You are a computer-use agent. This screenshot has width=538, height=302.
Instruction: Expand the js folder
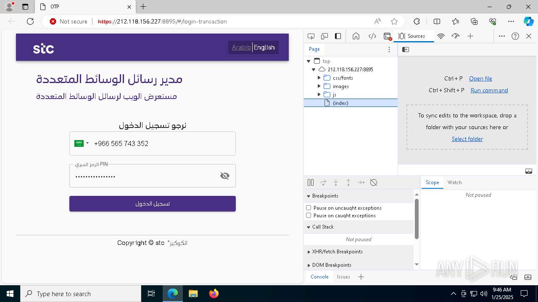click(319, 95)
